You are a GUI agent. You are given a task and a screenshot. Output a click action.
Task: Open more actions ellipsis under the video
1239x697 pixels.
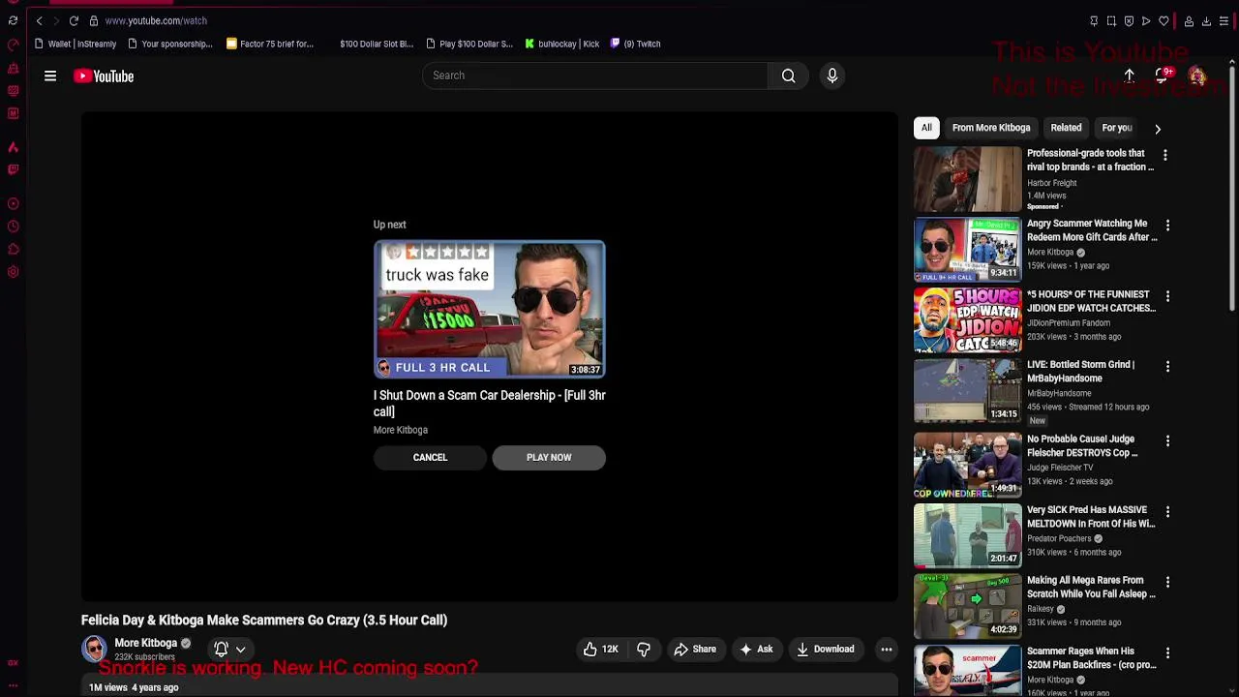[x=886, y=650]
